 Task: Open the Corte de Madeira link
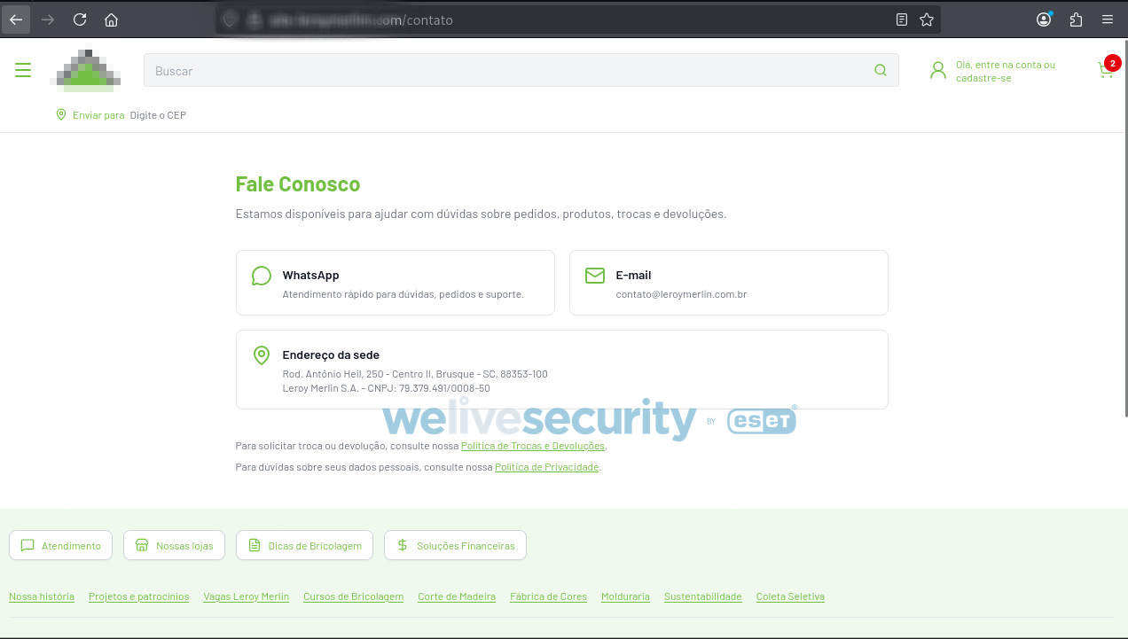point(457,596)
